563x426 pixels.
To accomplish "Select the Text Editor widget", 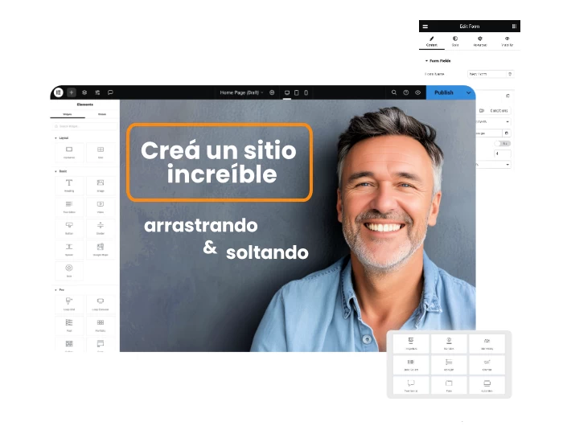I will [69, 207].
